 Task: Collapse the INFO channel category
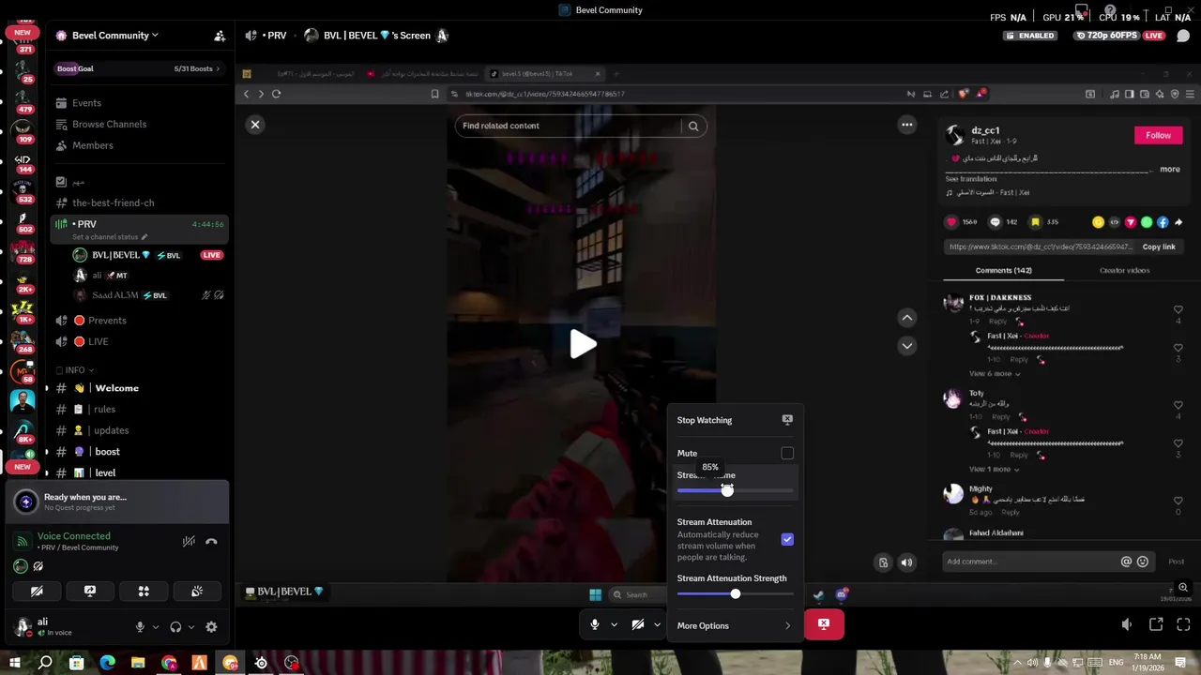click(x=75, y=370)
